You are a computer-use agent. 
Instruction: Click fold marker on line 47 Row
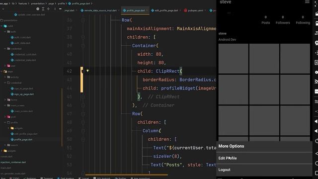pos(83,114)
